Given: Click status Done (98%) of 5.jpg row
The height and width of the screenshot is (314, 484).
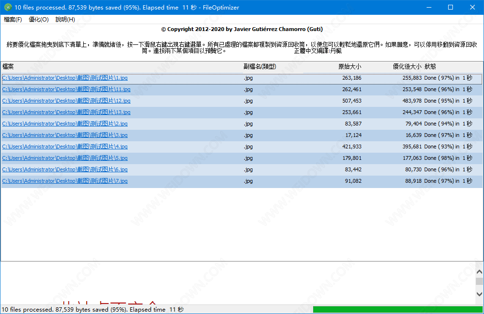Looking at the screenshot, I should coord(448,158).
